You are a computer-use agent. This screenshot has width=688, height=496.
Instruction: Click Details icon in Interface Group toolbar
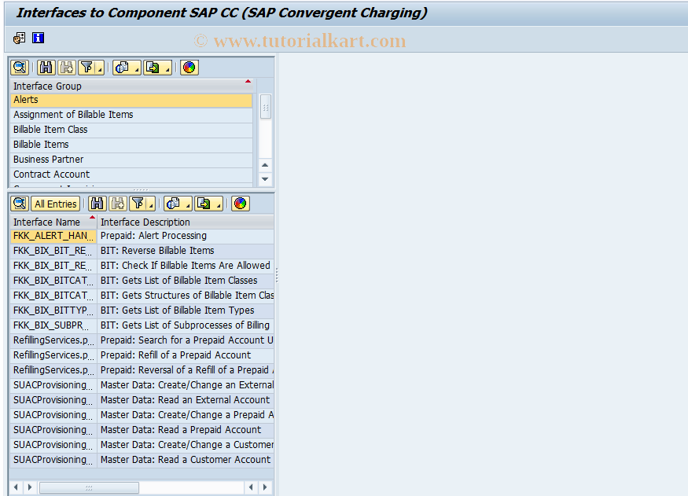click(x=20, y=68)
